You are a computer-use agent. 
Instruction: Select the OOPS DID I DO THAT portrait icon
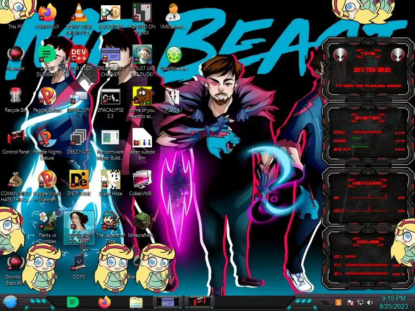coord(79,228)
